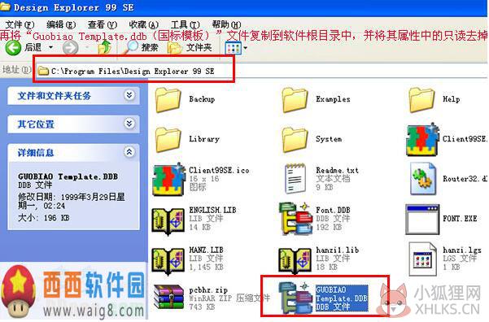This screenshot has height=322, width=489.
Task: Select the Client99SE application icon
Action: [422, 139]
